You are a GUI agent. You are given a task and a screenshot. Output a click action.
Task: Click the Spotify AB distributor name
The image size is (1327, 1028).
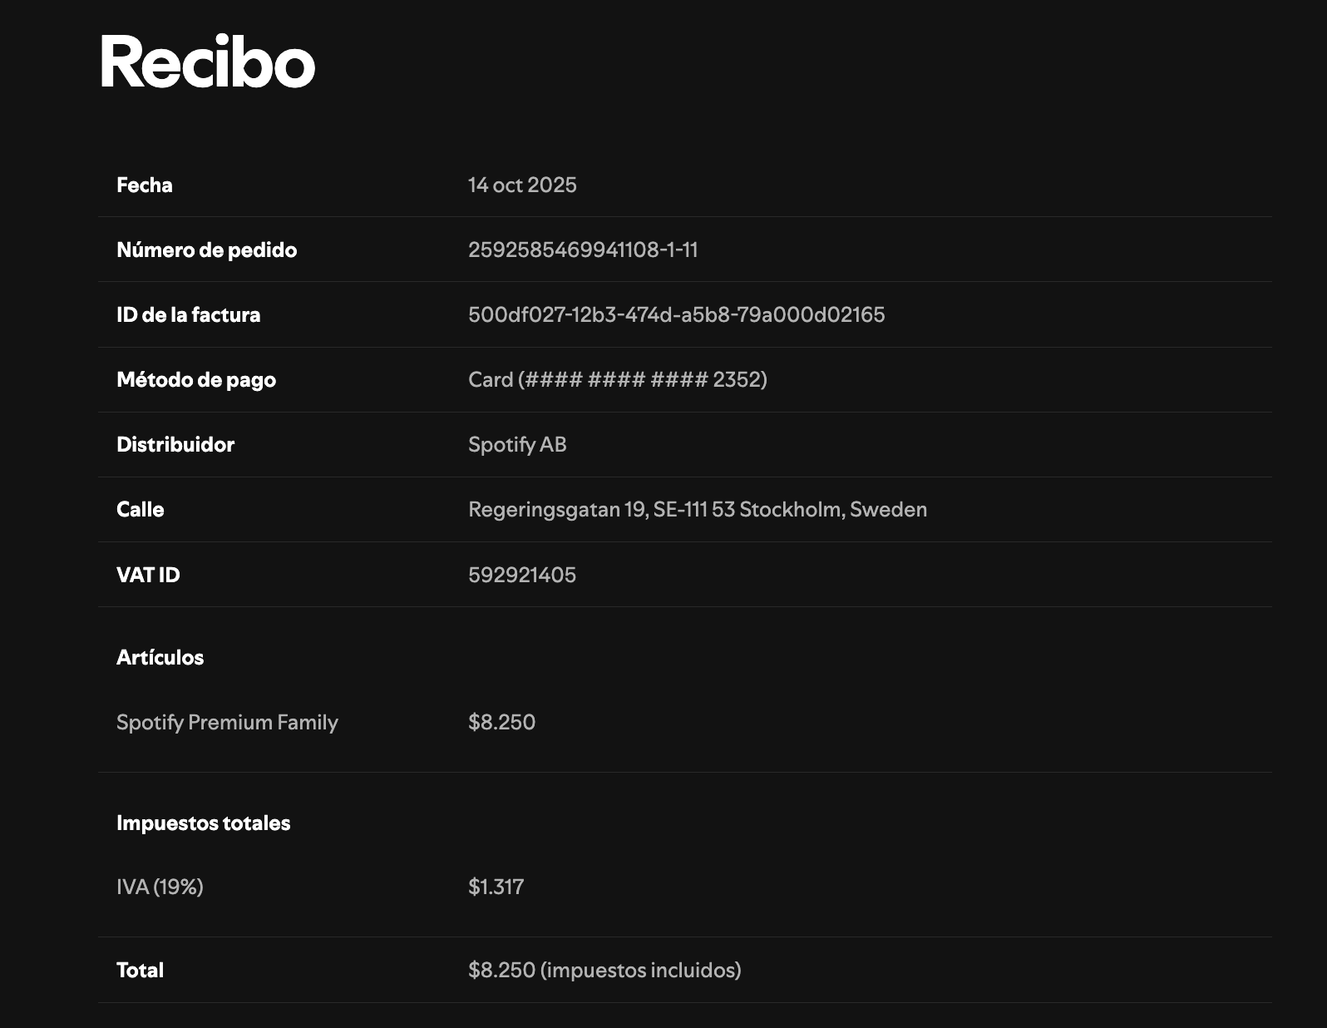[x=517, y=444]
